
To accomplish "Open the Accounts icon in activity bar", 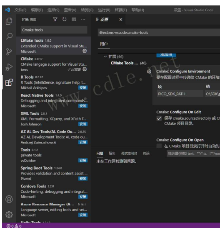I will pyautogui.click(x=9, y=199).
